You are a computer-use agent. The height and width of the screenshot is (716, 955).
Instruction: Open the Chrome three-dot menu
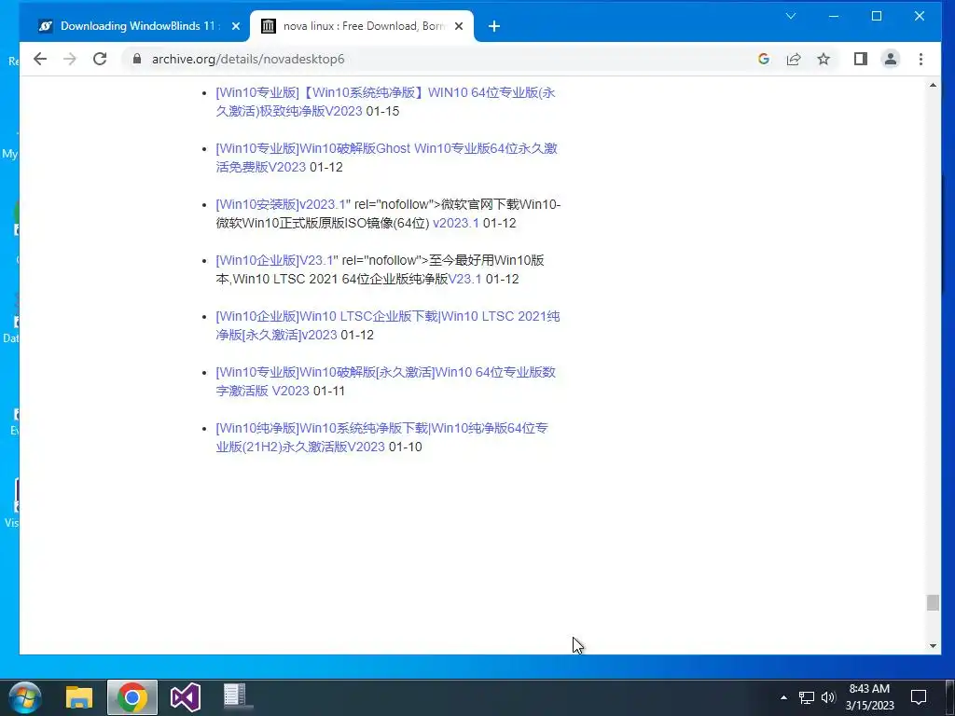tap(920, 59)
